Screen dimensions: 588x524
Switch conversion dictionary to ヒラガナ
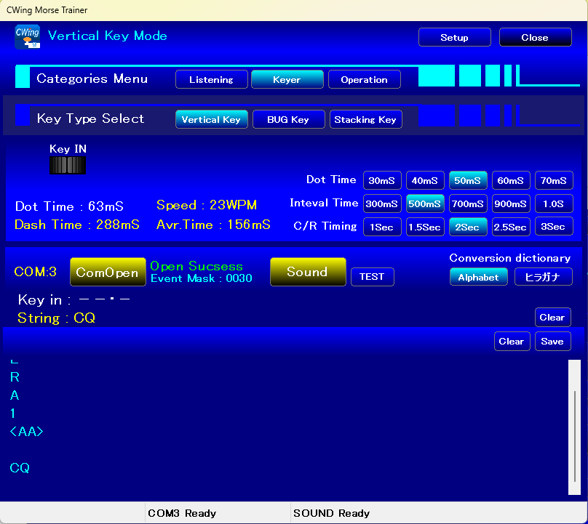click(x=544, y=277)
